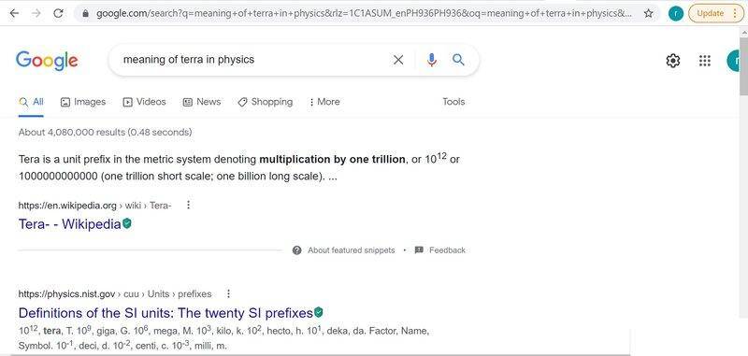
Task: Open Google settings gear icon
Action: 672,61
